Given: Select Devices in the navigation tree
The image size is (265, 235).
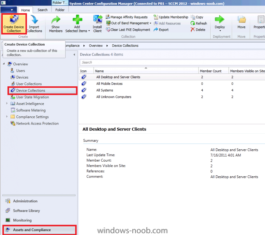Looking at the screenshot, I should pos(22,77).
